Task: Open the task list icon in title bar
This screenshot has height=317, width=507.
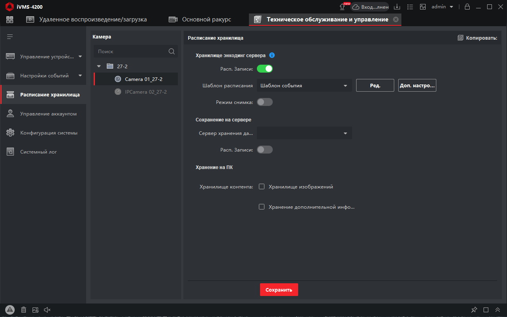Action: click(411, 7)
